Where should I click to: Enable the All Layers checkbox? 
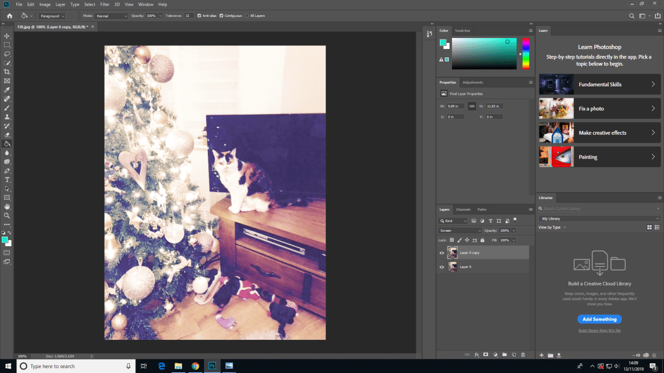click(246, 16)
